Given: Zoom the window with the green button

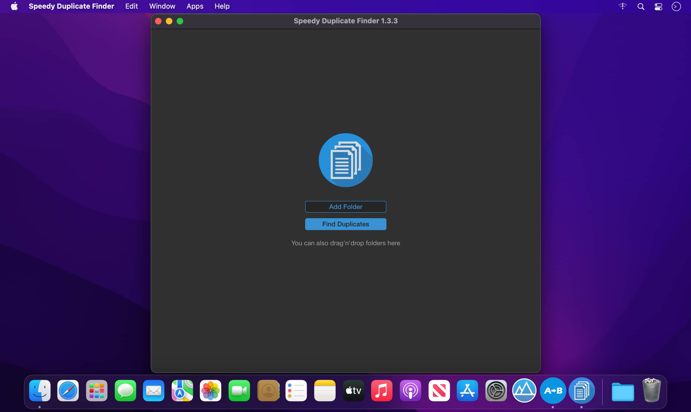Looking at the screenshot, I should click(x=180, y=21).
